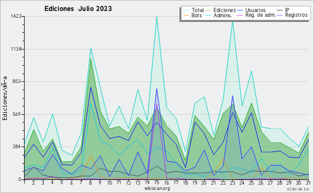Select the 'Admins.' legend label

coord(223,15)
